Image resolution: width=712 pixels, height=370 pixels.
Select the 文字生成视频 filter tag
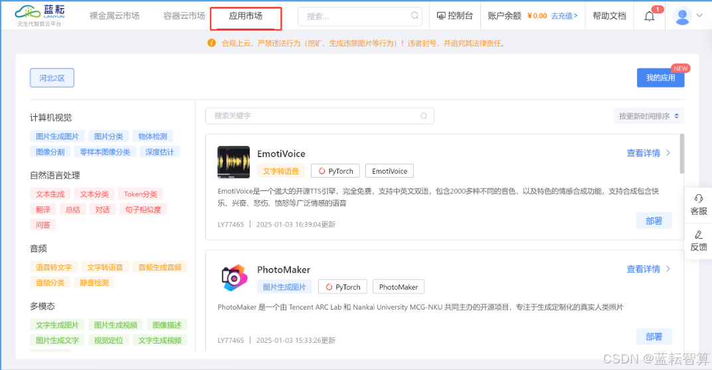(160, 341)
